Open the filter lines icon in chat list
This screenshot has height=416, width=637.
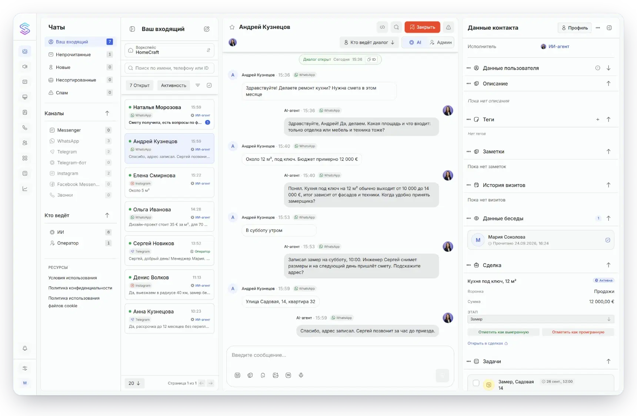[198, 85]
